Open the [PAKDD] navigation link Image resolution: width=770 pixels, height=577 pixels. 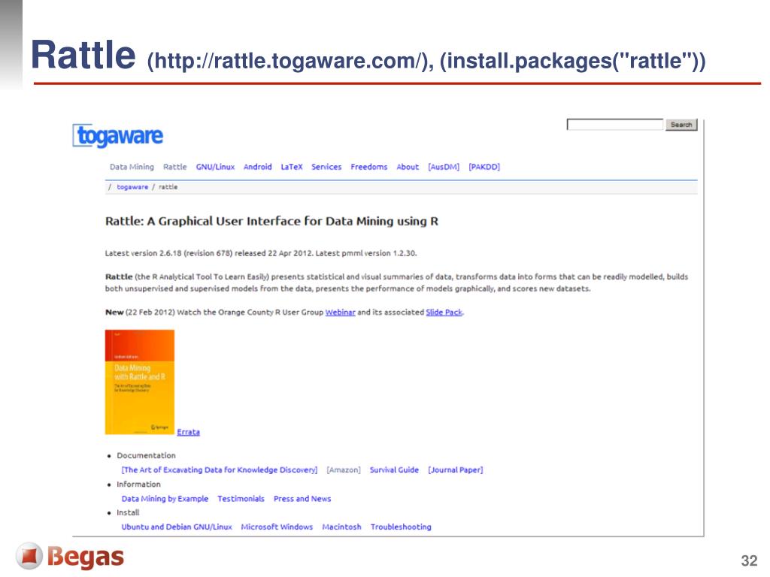coord(484,167)
